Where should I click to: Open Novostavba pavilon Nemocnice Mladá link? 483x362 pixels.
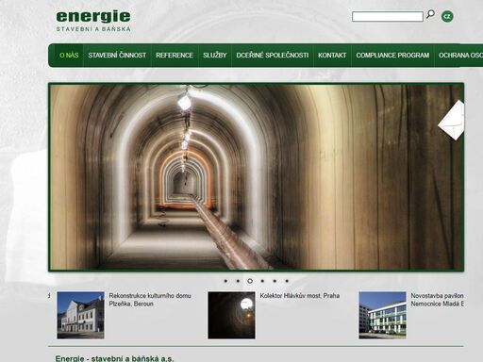point(437,300)
